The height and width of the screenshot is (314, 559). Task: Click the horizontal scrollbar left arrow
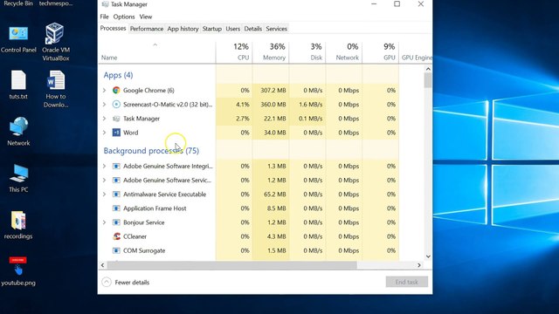coord(103,265)
